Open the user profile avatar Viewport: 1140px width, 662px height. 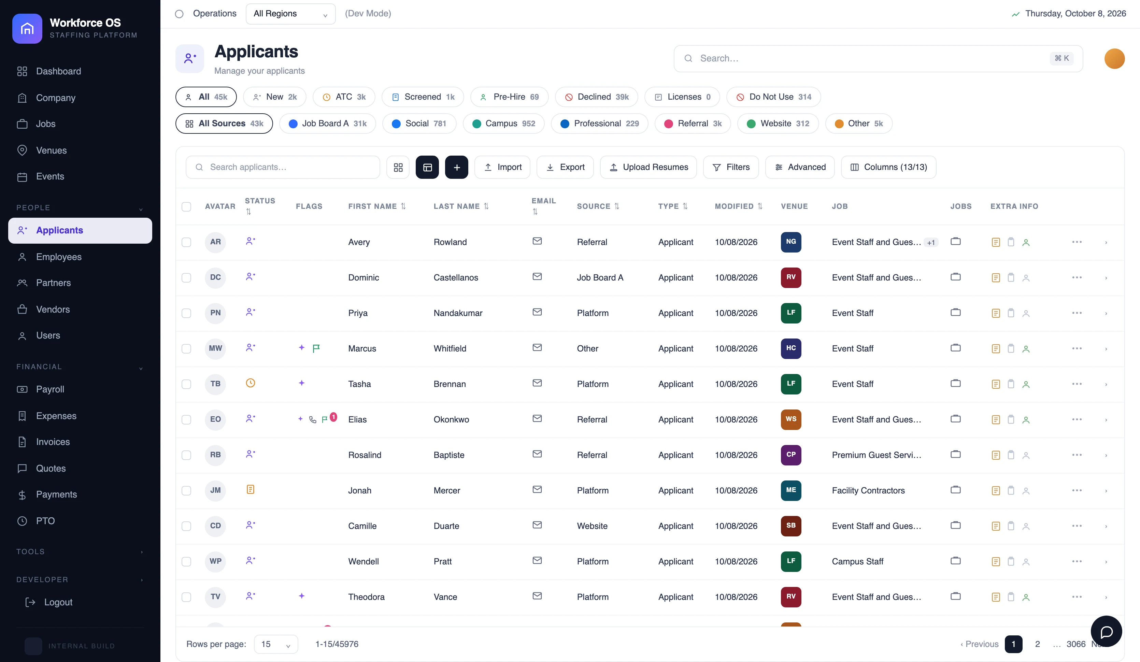[x=1114, y=58]
